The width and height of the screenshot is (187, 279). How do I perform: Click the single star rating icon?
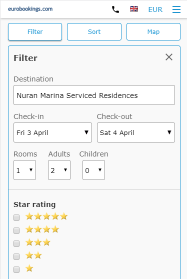29,268
